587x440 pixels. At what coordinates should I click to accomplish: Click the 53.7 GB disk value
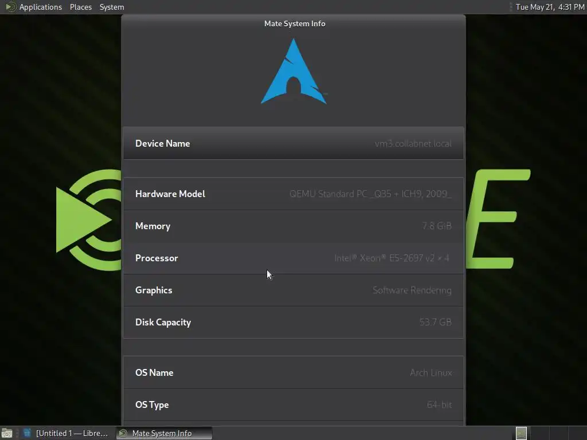click(x=436, y=322)
